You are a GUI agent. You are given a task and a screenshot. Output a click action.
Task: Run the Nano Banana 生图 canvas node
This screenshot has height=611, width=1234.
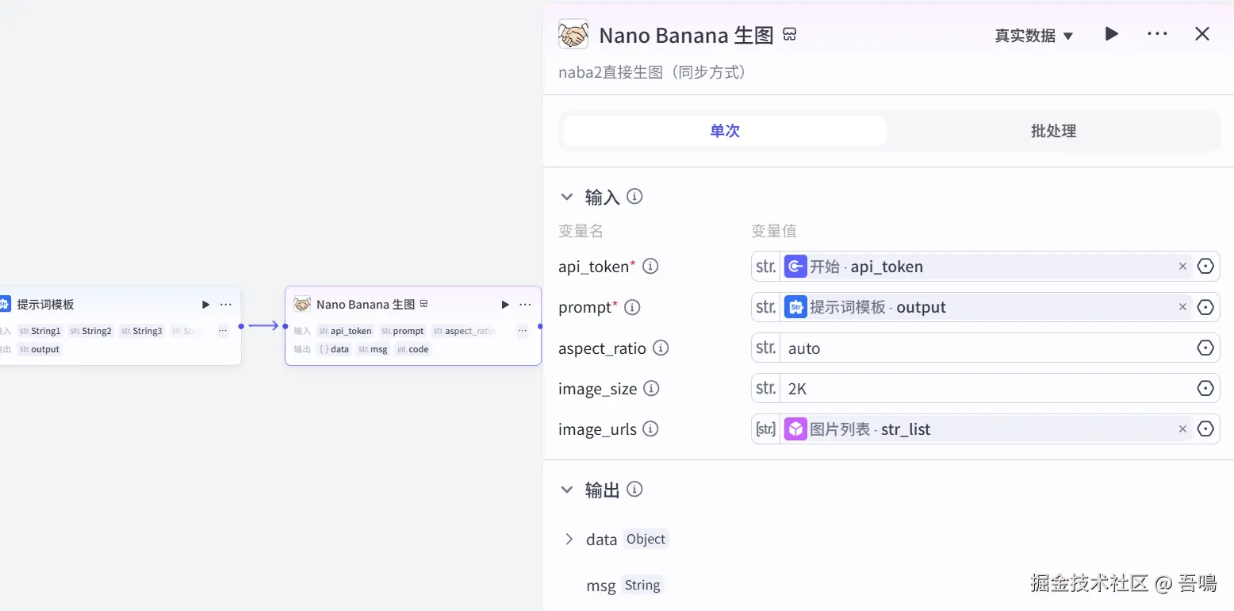pos(505,305)
